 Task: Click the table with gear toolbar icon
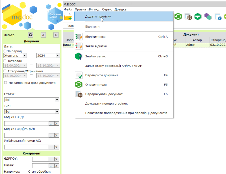click(218, 17)
